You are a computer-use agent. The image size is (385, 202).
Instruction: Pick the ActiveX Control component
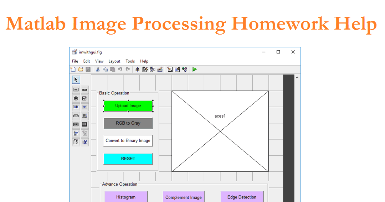point(85,142)
